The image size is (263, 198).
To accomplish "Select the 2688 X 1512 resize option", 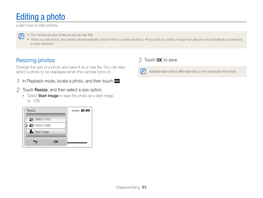I will 46,119.
